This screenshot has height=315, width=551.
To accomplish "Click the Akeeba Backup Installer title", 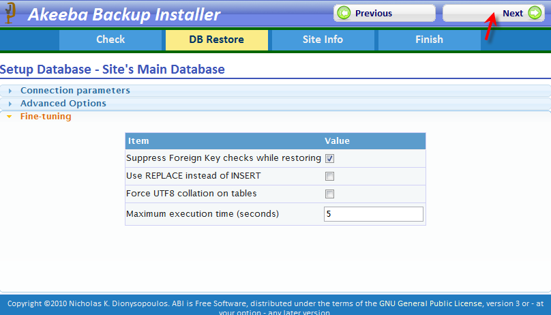I will click(124, 14).
